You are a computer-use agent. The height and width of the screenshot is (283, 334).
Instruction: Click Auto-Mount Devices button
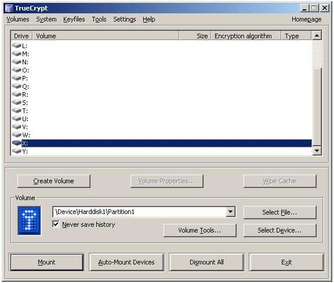click(x=126, y=262)
